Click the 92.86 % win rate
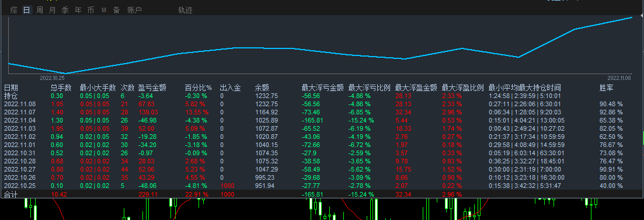The width and height of the screenshot is (644, 220). point(611,112)
